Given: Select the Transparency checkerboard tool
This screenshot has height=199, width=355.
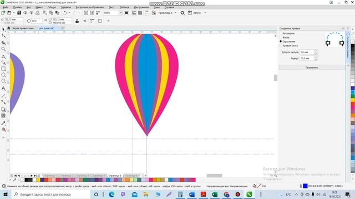Looking at the screenshot, I should tap(3, 116).
